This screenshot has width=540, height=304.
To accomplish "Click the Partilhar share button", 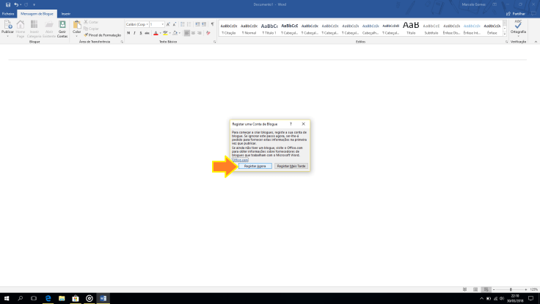I will [517, 13].
